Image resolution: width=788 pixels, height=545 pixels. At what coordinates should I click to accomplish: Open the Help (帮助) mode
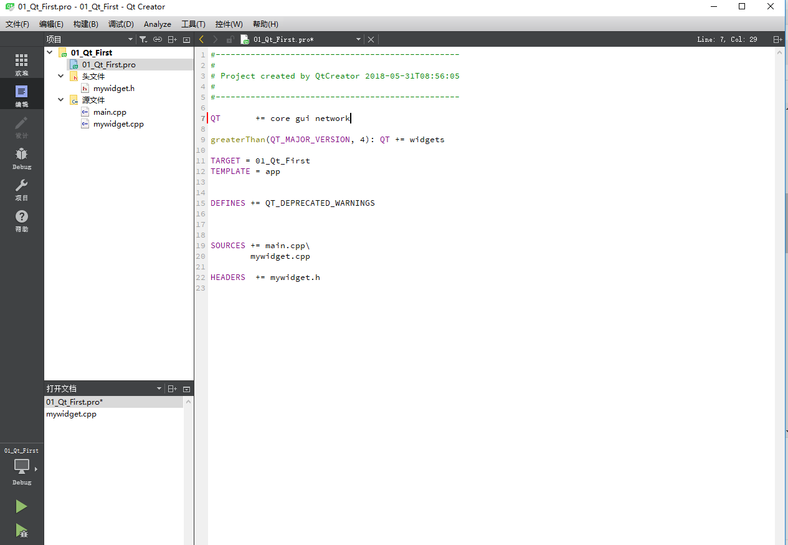[x=22, y=220]
